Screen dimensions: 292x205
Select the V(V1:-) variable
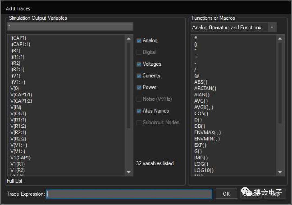18,152
